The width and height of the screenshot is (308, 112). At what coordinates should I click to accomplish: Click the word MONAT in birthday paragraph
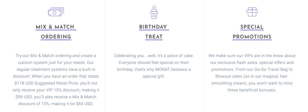point(162,69)
